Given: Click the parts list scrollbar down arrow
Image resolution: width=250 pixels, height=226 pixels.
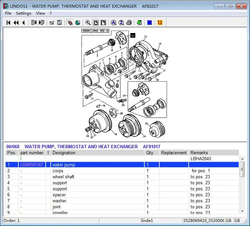Looking at the screenshot, I should (242, 211).
